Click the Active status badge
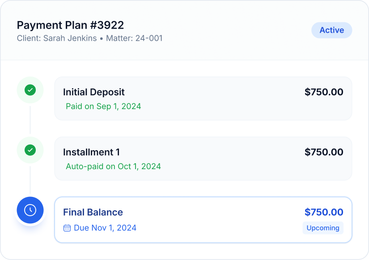369x260 pixels. (331, 30)
